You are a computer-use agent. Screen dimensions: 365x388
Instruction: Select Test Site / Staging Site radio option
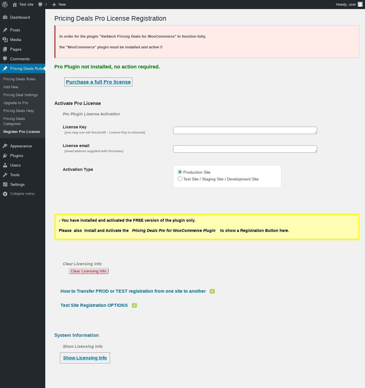[x=180, y=179]
